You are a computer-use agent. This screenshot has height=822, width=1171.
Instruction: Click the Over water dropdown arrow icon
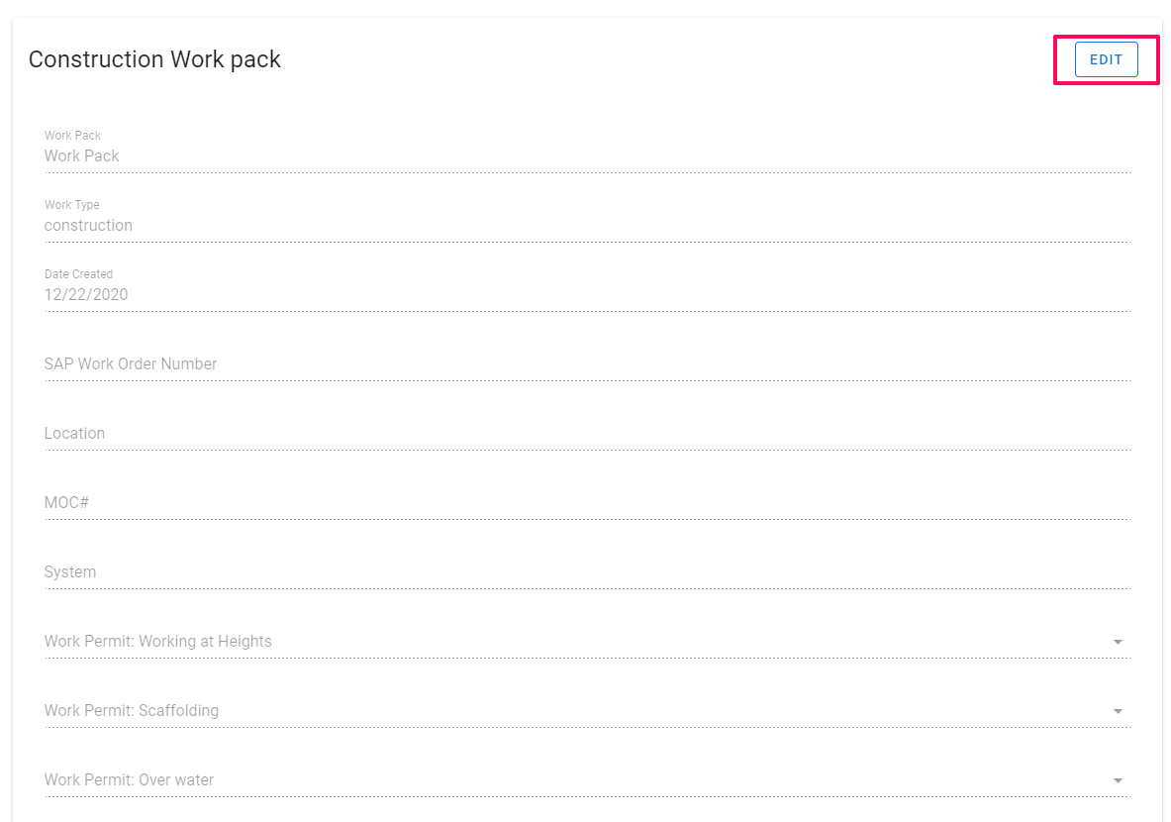(x=1118, y=781)
